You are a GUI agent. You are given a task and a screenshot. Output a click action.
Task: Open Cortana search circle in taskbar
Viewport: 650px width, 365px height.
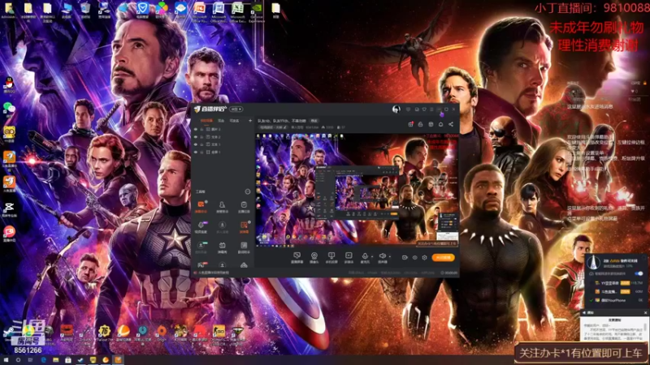[x=18, y=360]
